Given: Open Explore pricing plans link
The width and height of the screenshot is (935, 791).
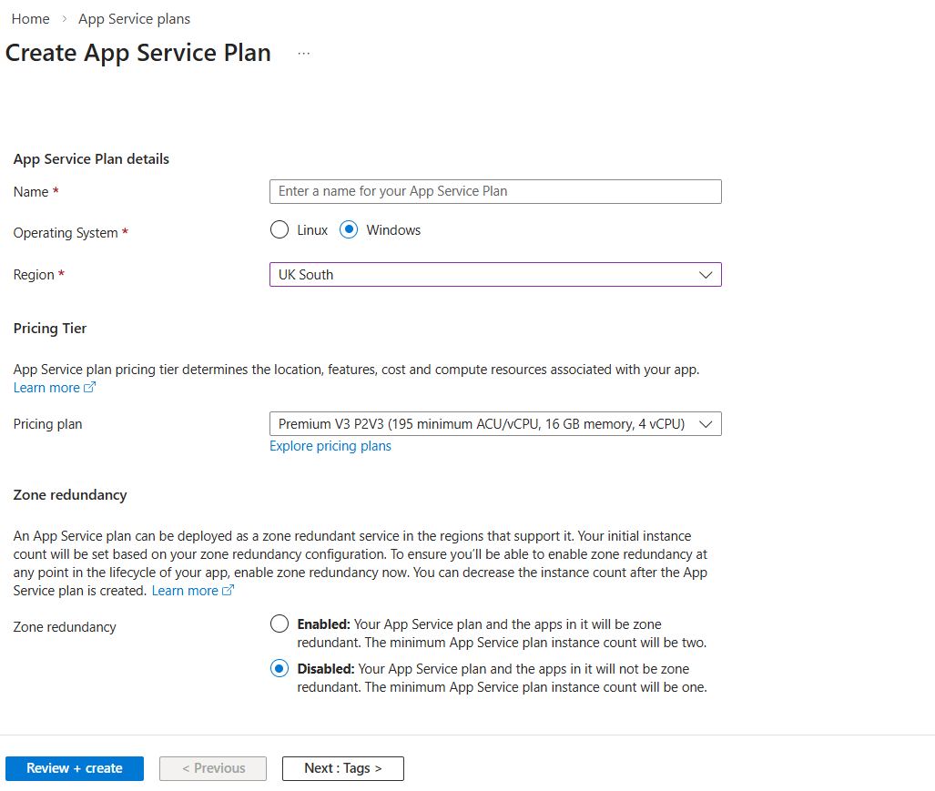Looking at the screenshot, I should 330,446.
